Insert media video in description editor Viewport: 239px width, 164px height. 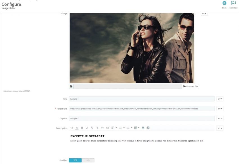coord(148,128)
